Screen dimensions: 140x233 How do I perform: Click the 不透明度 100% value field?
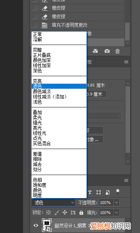[106, 203]
